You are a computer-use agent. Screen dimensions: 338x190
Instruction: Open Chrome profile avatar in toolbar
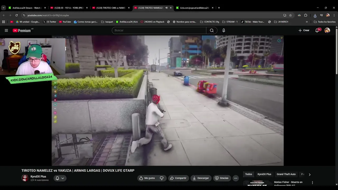click(328, 15)
